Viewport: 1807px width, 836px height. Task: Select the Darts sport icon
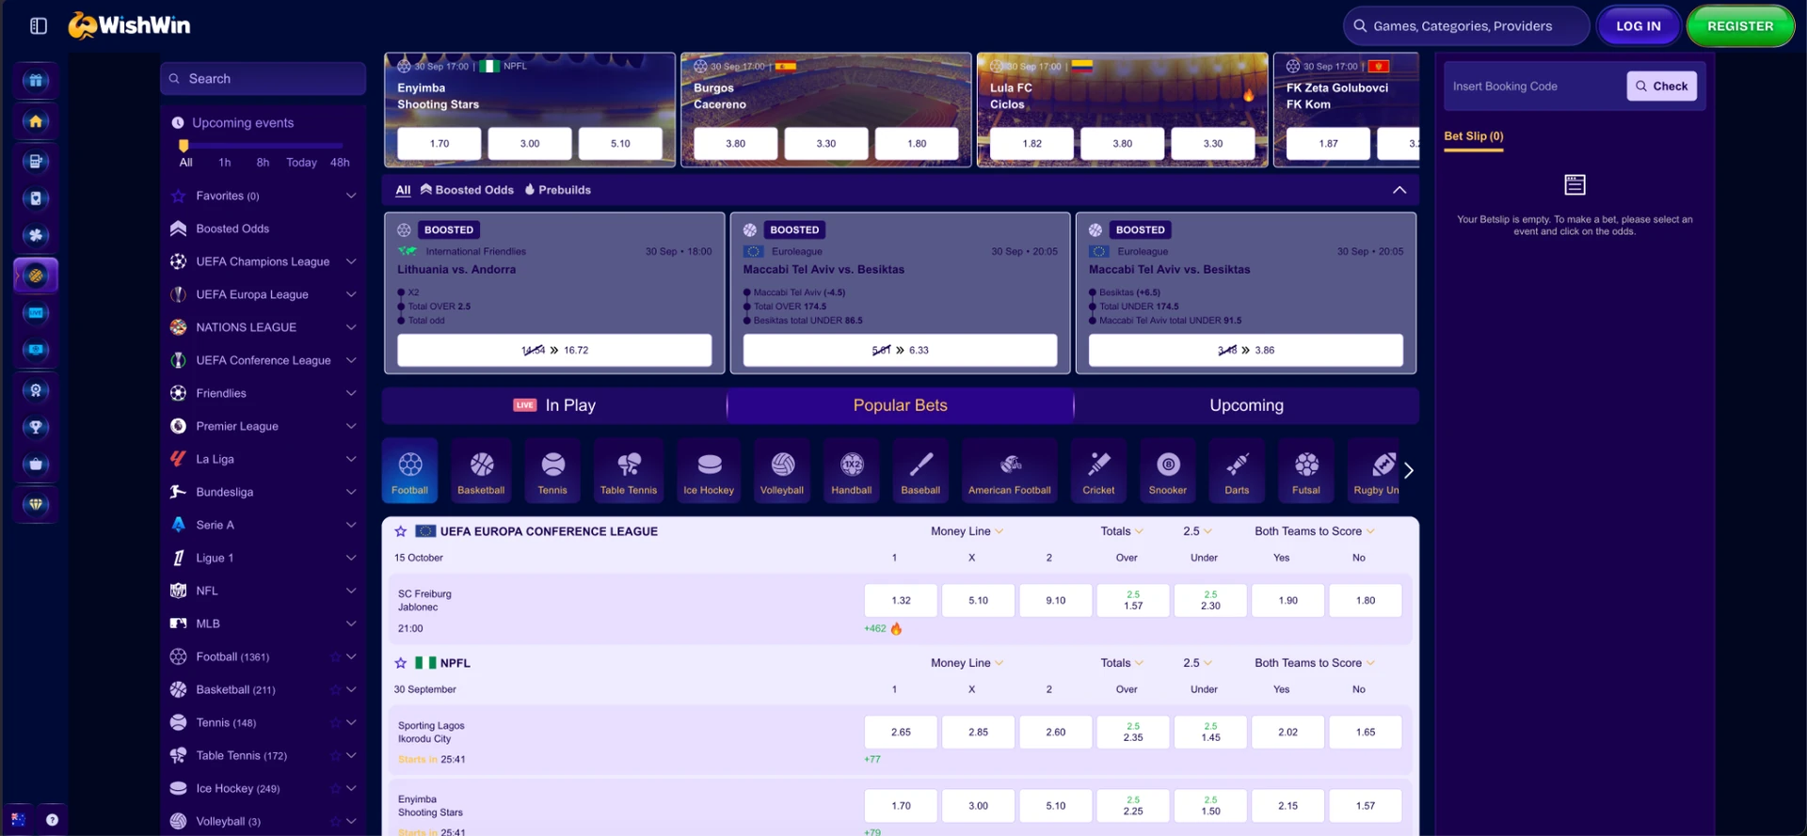(x=1237, y=470)
